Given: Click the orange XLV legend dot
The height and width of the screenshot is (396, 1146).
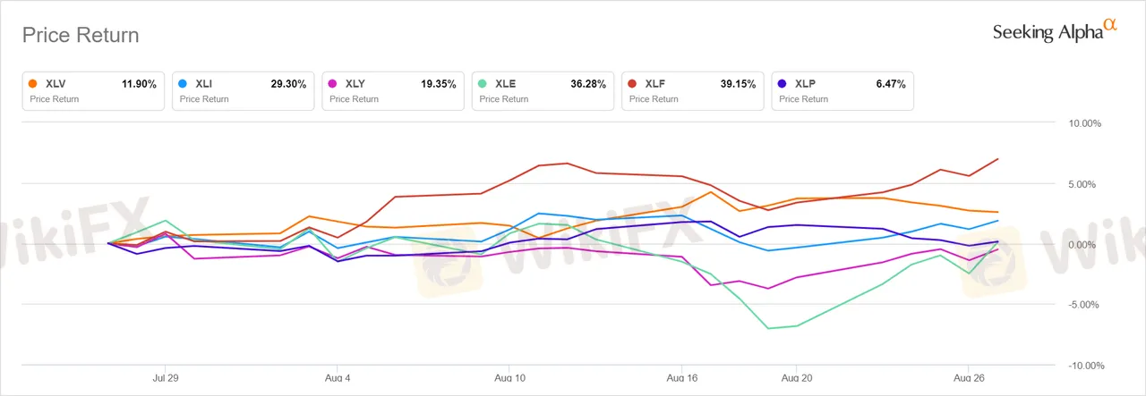Looking at the screenshot, I should [x=33, y=84].
